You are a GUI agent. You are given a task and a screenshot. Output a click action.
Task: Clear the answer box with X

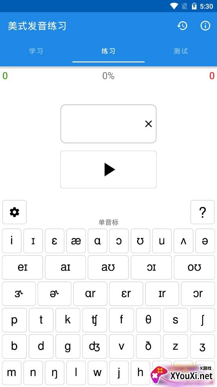click(x=148, y=124)
